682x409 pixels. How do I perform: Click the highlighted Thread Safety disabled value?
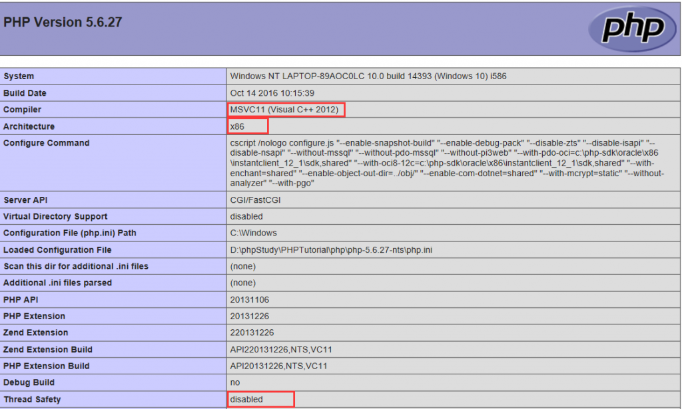[x=246, y=400]
